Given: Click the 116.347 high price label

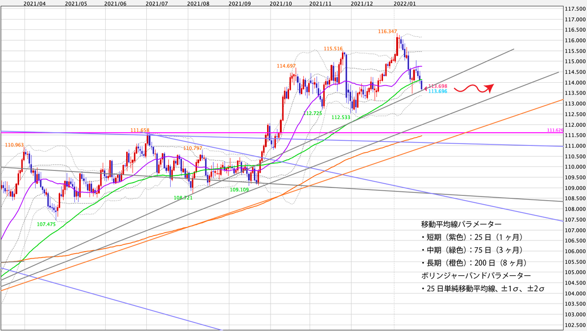Looking at the screenshot, I should [387, 31].
